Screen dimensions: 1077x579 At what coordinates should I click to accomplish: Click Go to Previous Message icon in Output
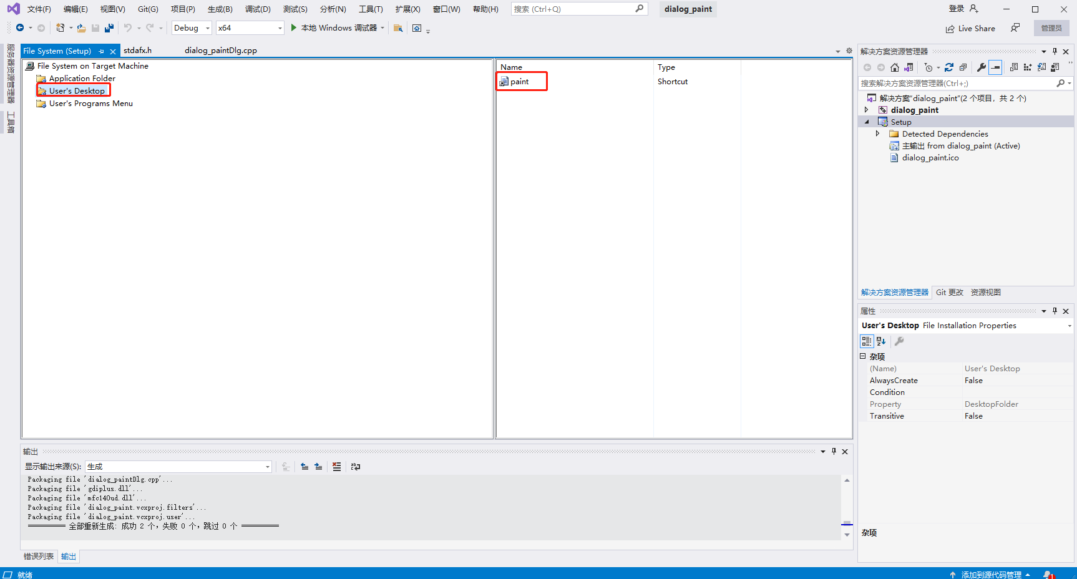[x=305, y=467]
